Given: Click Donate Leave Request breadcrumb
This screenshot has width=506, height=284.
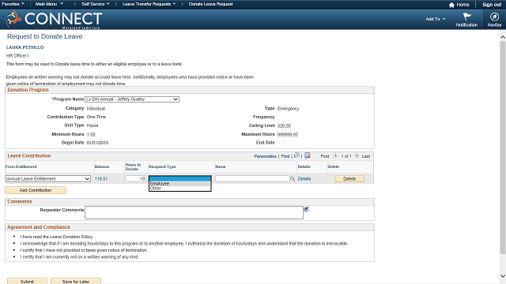Looking at the screenshot, I should [x=211, y=4].
